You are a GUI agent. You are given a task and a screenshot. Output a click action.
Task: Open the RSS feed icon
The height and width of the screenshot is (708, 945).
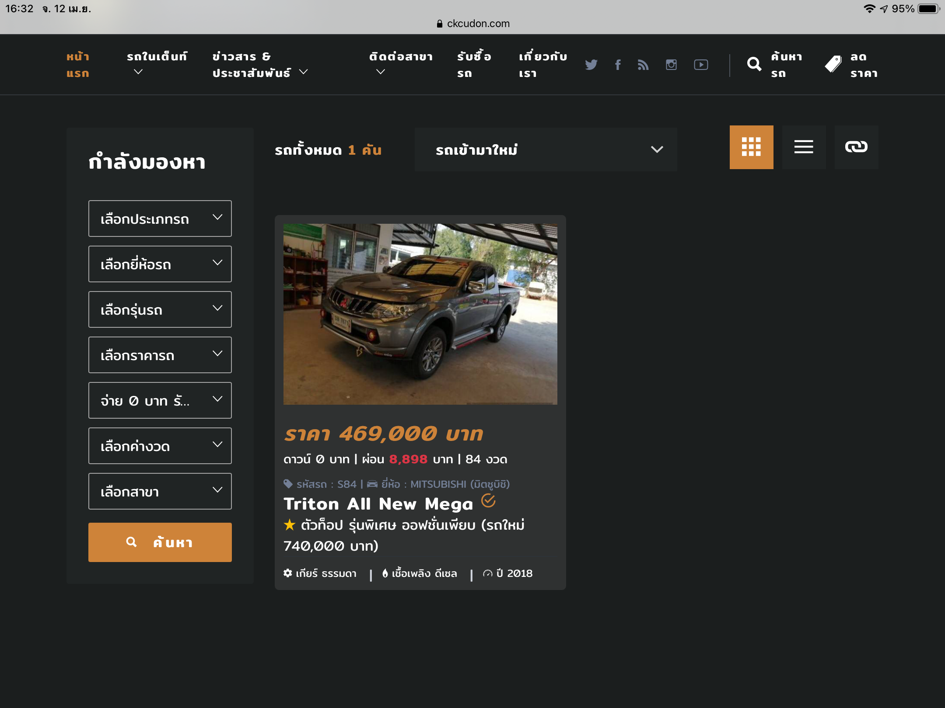(x=643, y=65)
